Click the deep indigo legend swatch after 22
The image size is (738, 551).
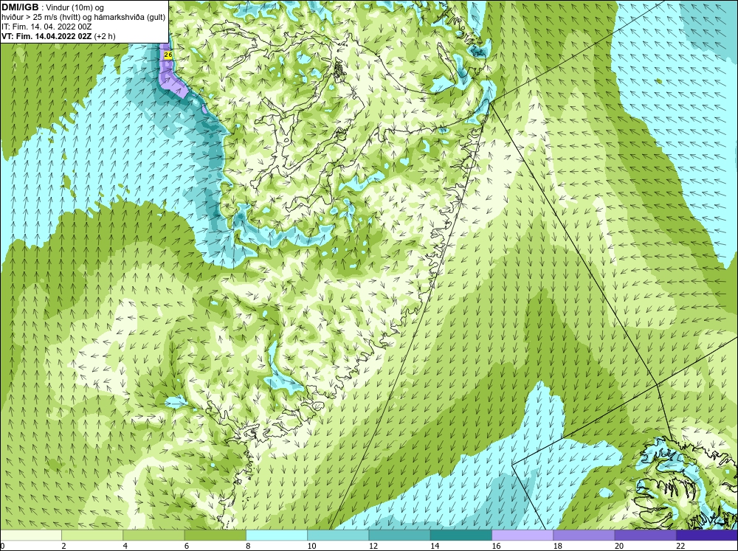pyautogui.click(x=706, y=535)
